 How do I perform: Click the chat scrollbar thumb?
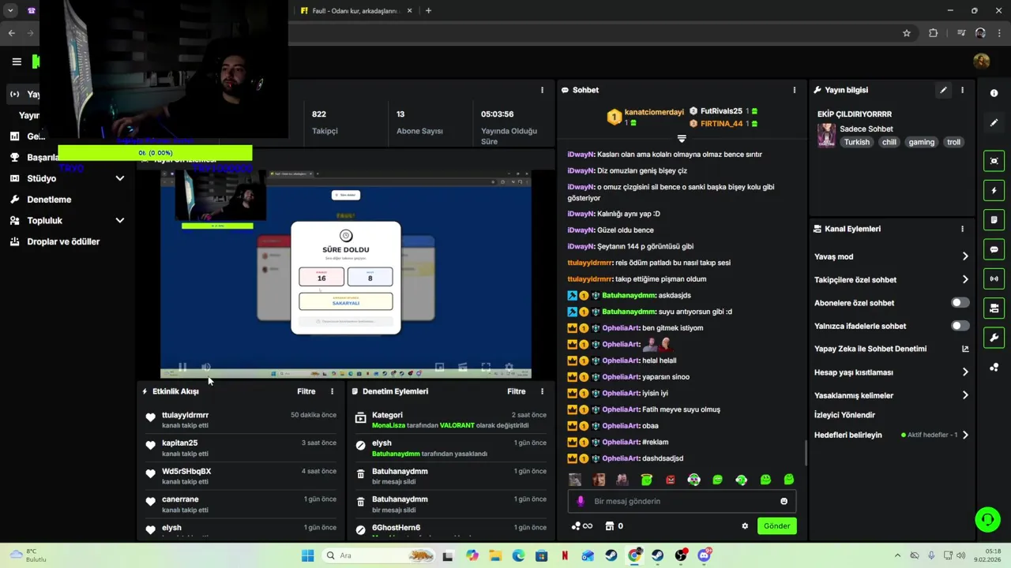pos(806,452)
